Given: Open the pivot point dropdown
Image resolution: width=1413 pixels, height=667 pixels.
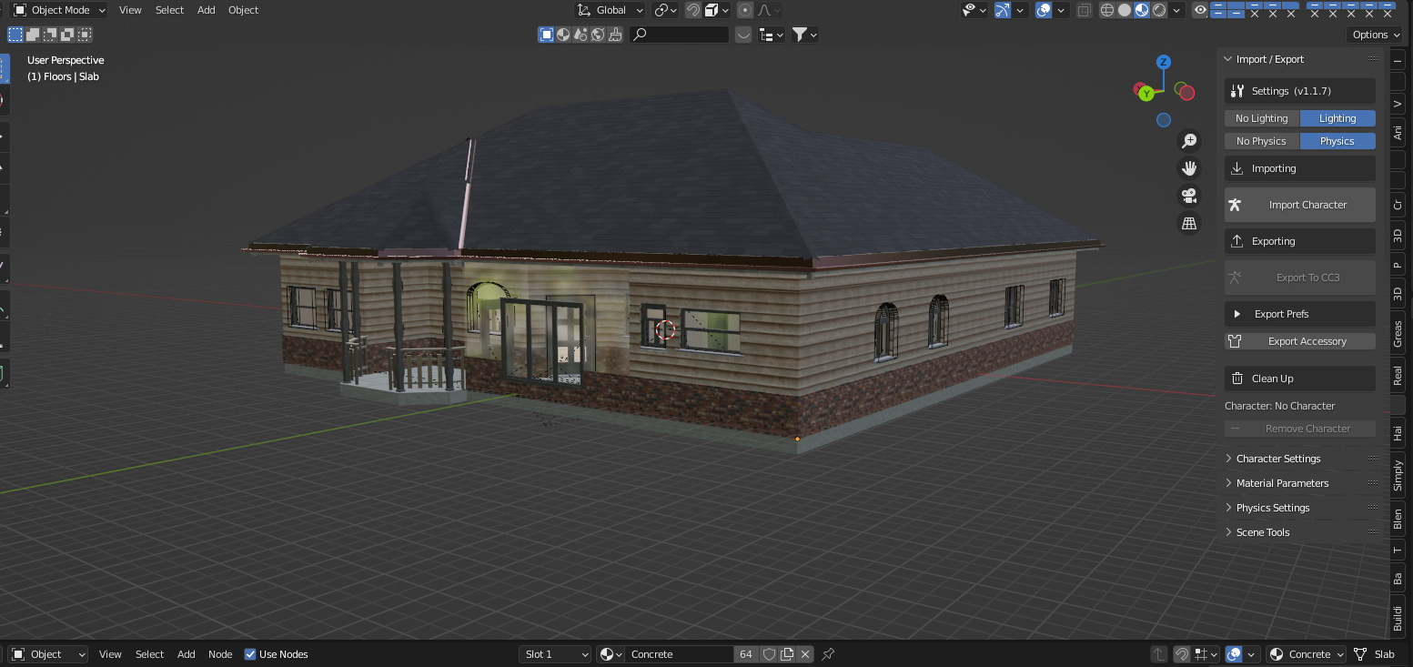Looking at the screenshot, I should click(666, 10).
